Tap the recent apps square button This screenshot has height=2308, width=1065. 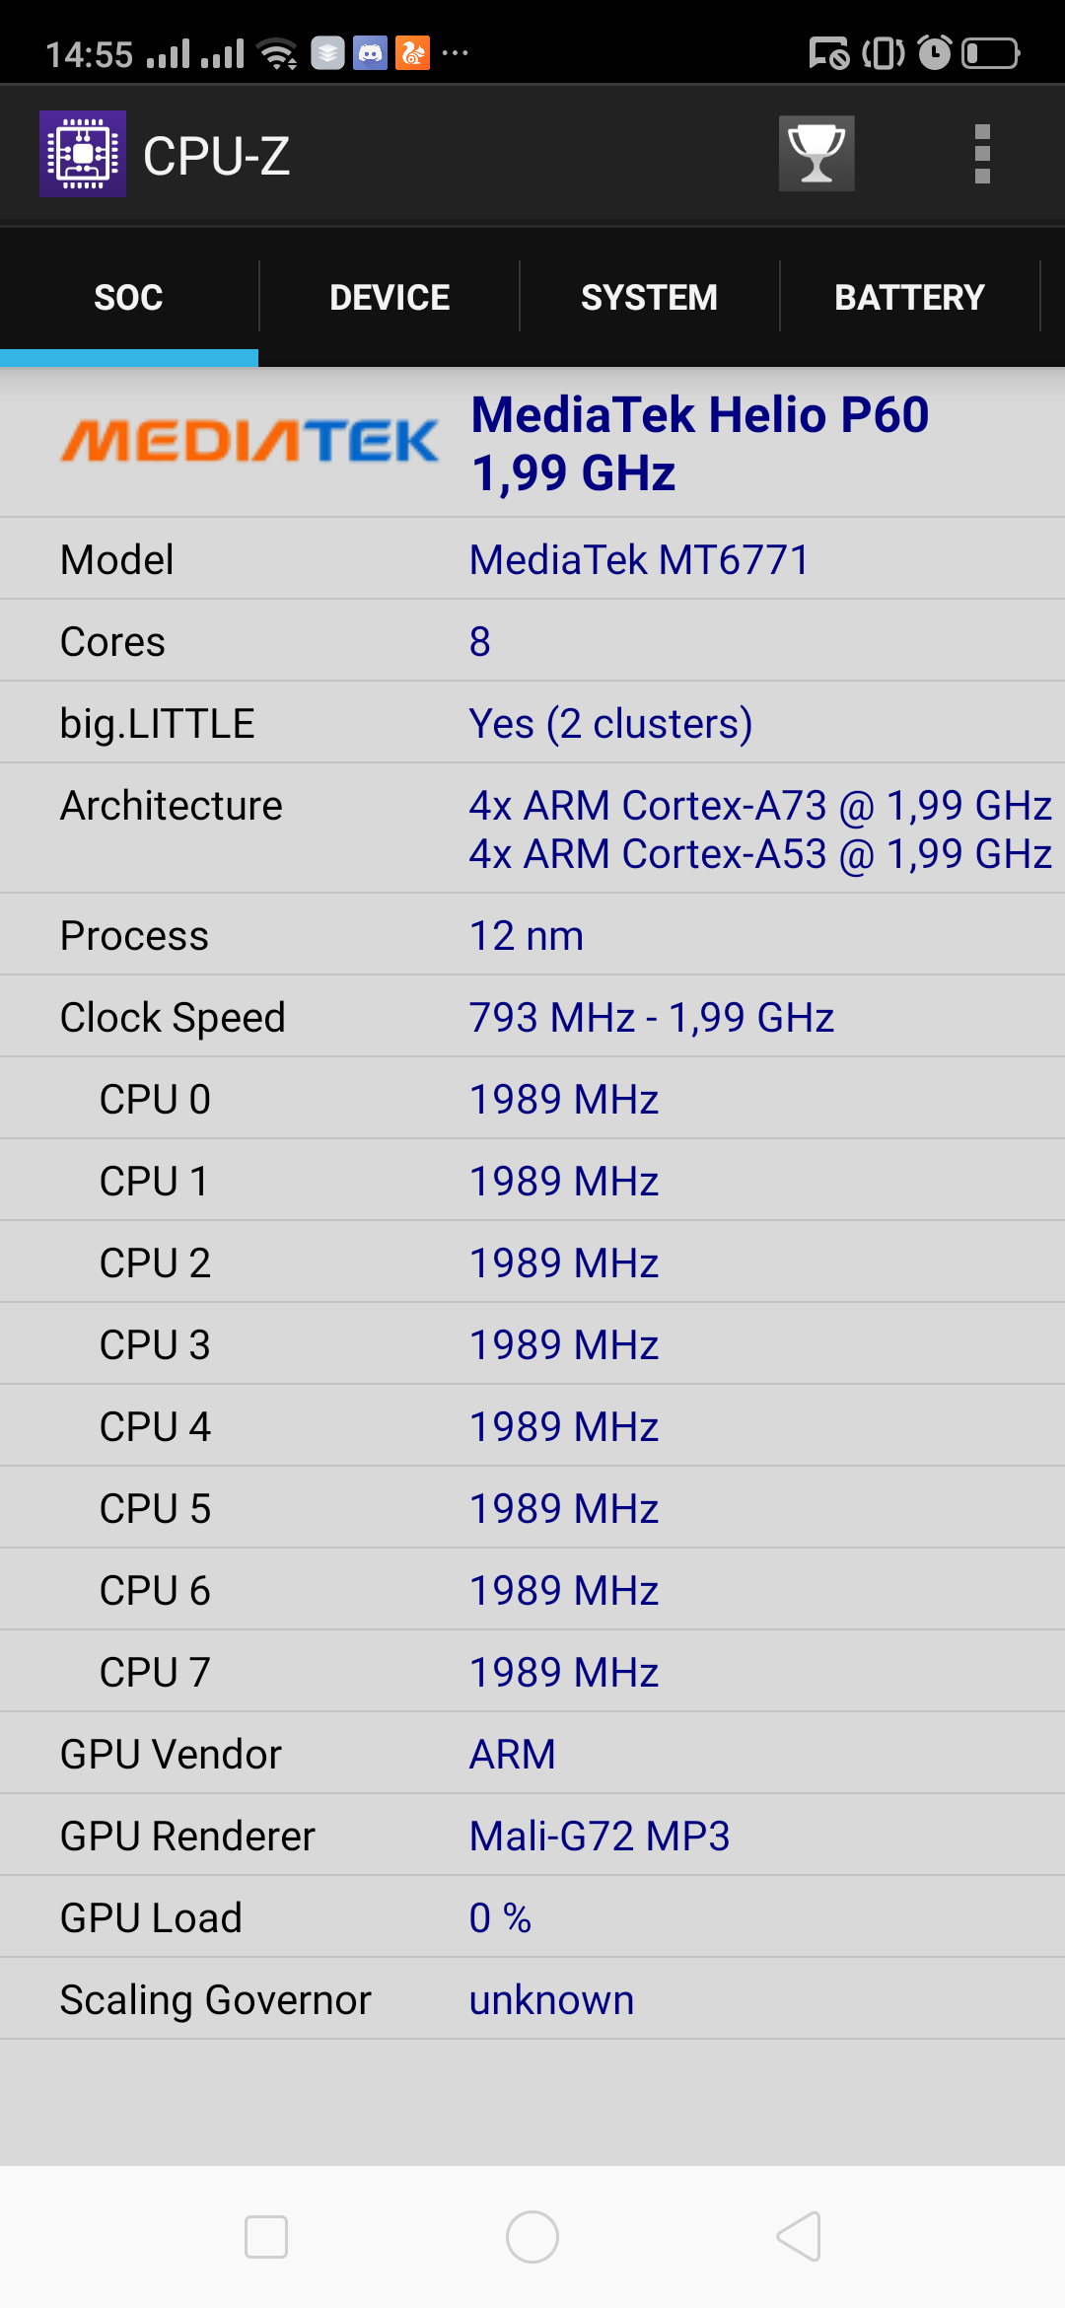click(x=266, y=2237)
